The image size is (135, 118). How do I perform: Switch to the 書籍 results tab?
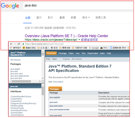(62, 18)
